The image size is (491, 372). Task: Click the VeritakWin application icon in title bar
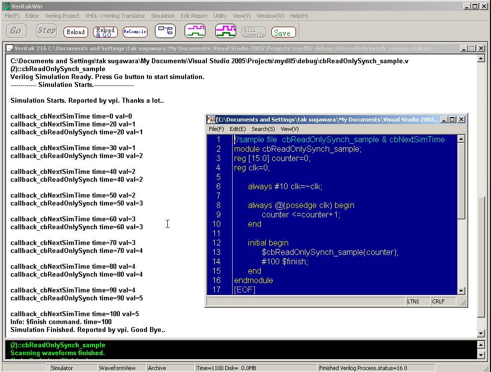coord(7,6)
